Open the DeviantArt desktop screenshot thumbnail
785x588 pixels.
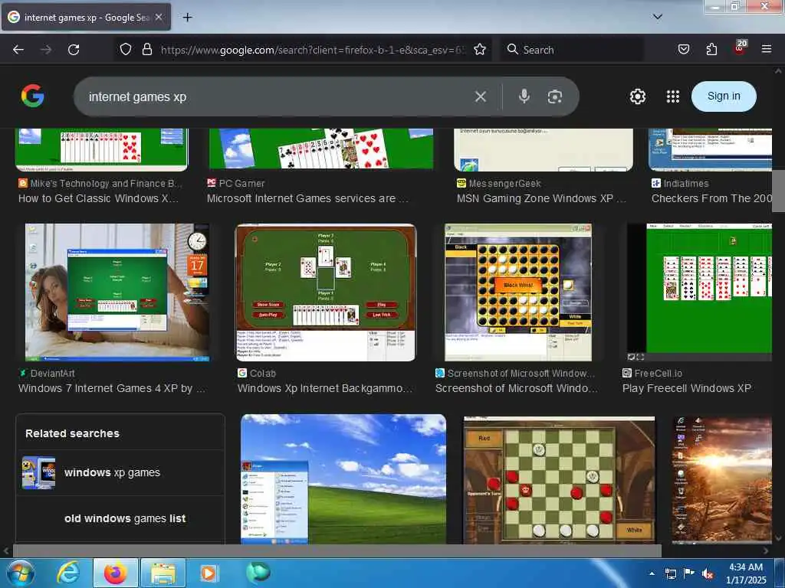coord(117,292)
